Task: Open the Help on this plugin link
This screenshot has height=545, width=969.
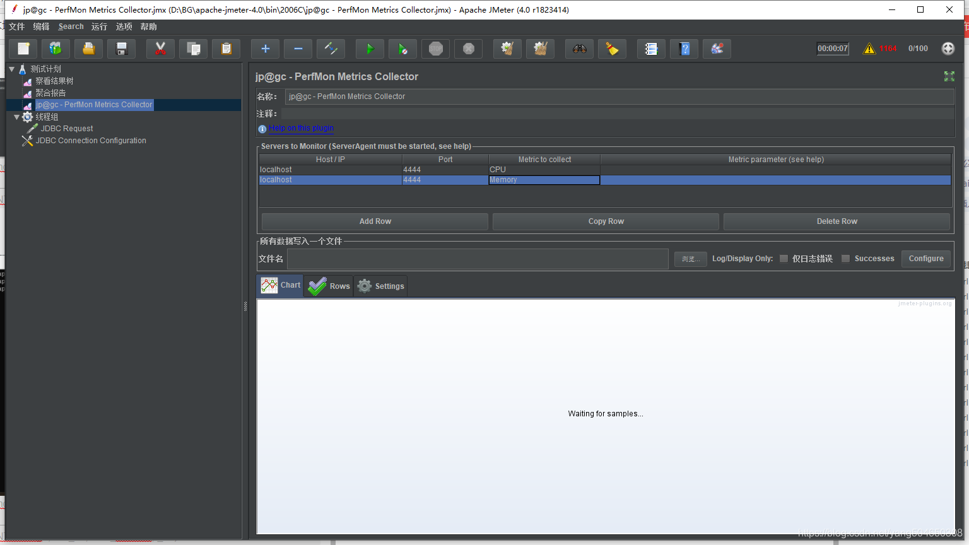Action: 301,128
